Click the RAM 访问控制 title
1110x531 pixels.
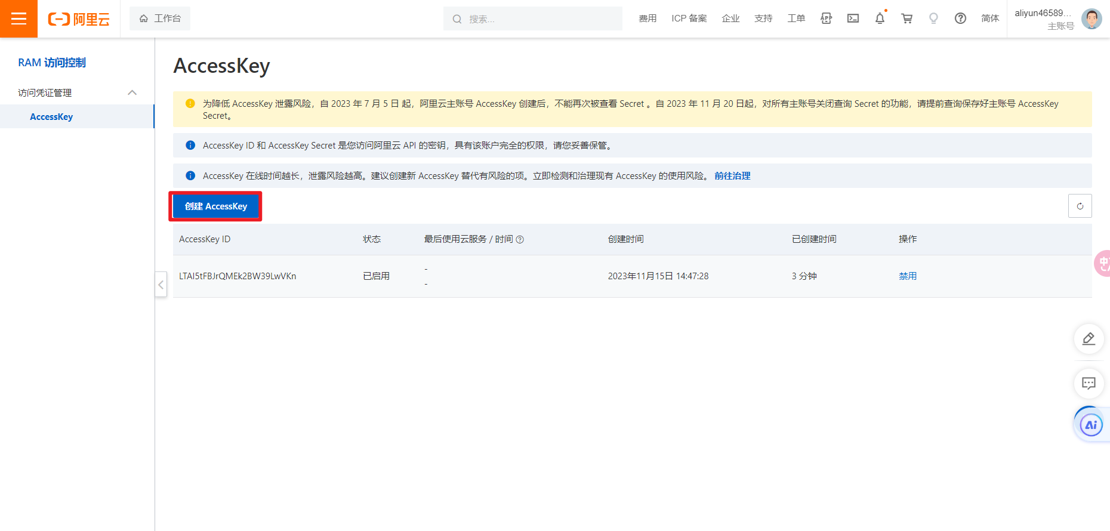[x=52, y=63]
